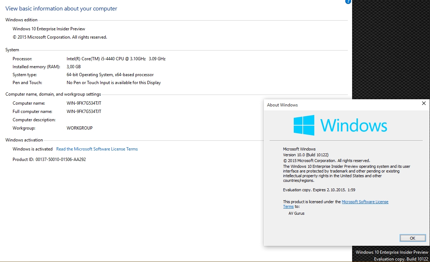Click the 'View basic information about your computer' heading
The image size is (430, 262).
pos(61,9)
